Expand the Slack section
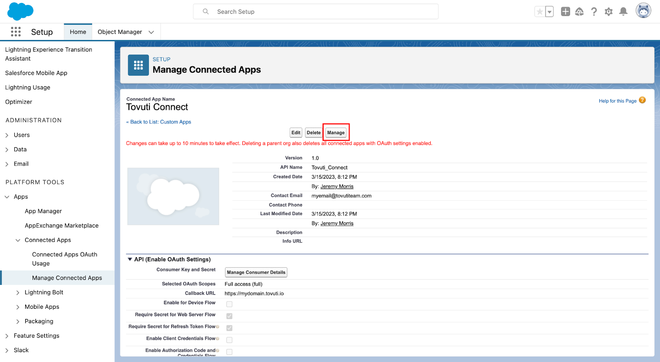 tap(7, 350)
